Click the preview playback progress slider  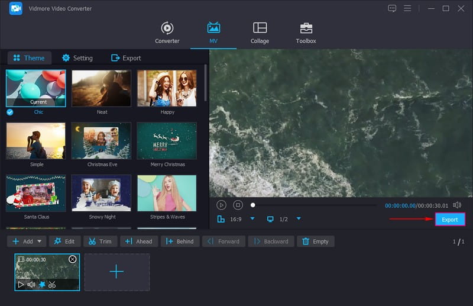313,205
